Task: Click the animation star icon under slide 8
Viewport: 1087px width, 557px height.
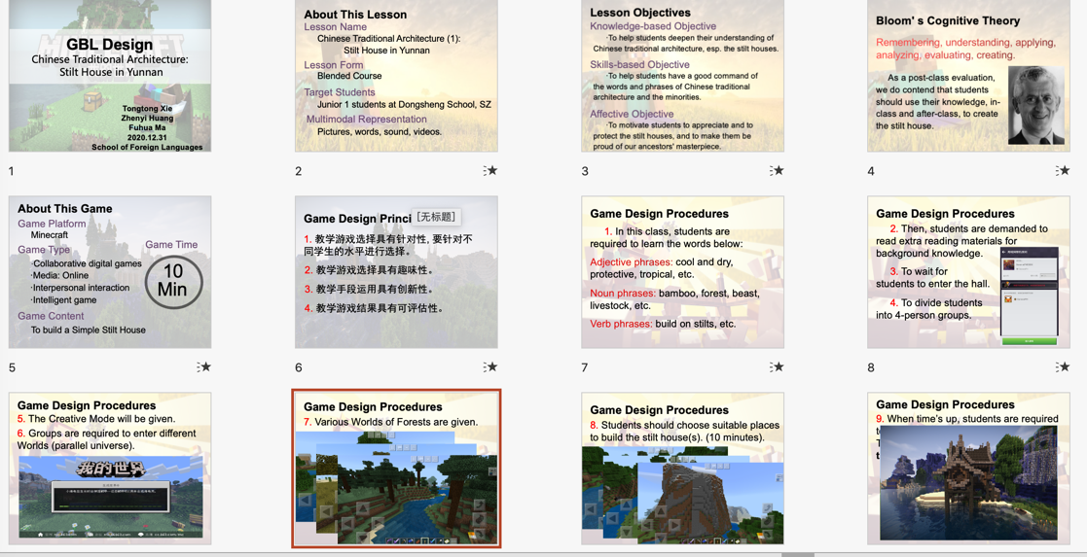Action: point(1063,367)
